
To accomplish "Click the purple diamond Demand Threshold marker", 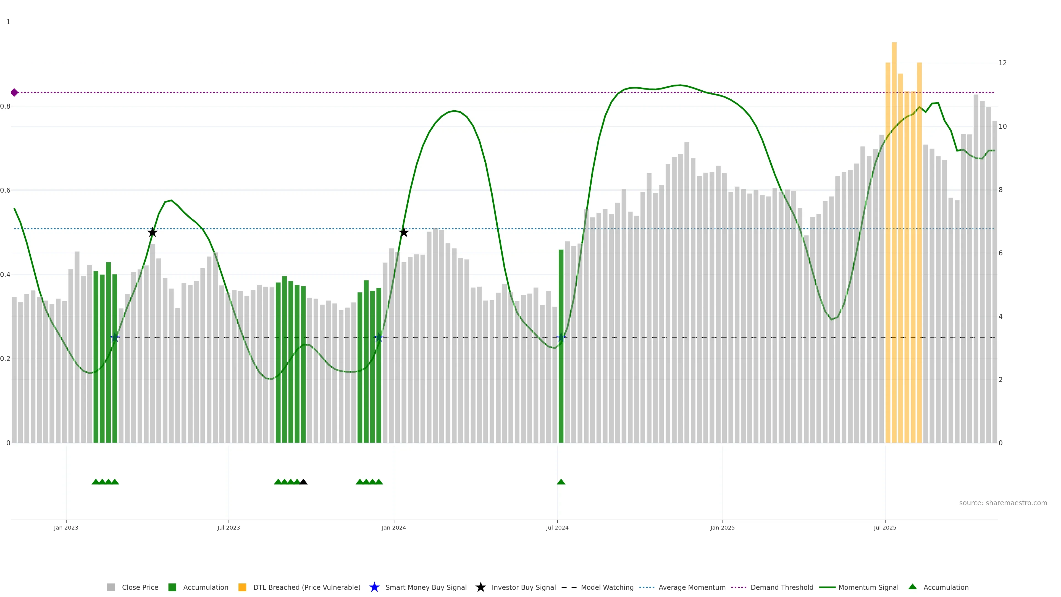I will (14, 92).
